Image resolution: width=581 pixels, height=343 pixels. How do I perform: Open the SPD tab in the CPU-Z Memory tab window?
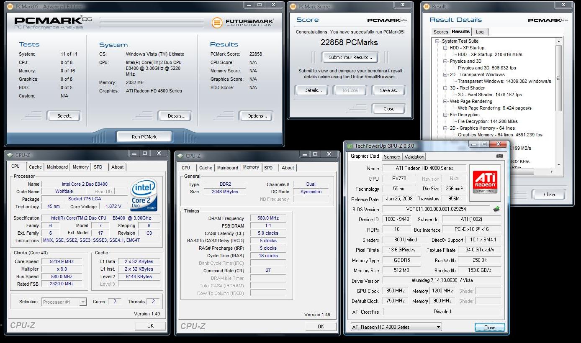268,168
